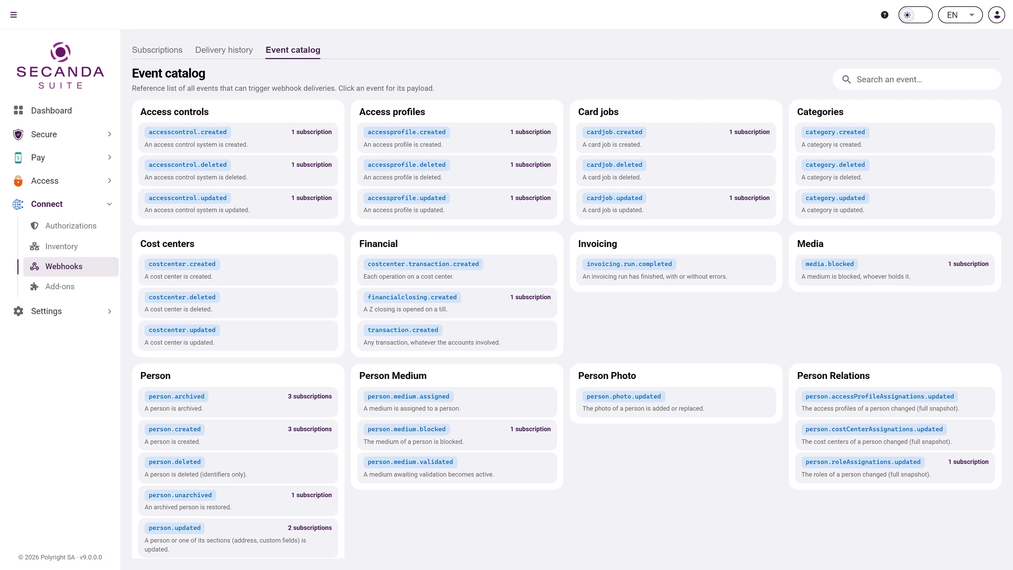Click the Authorizations shield icon
Screen dimensions: 1013x570
click(x=35, y=226)
